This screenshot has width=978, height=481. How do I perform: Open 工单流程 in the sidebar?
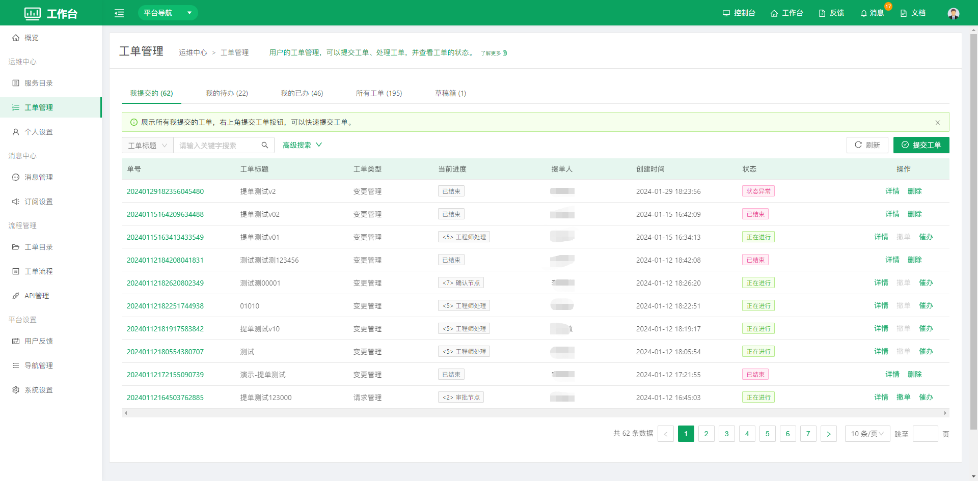tap(51, 271)
